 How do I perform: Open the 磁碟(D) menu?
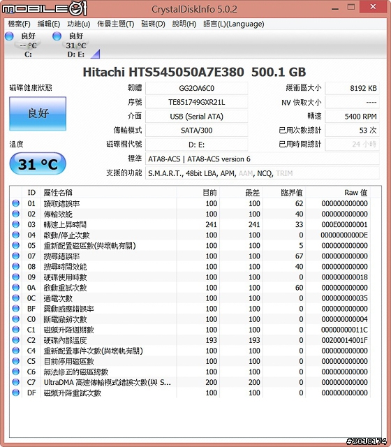pos(154,24)
